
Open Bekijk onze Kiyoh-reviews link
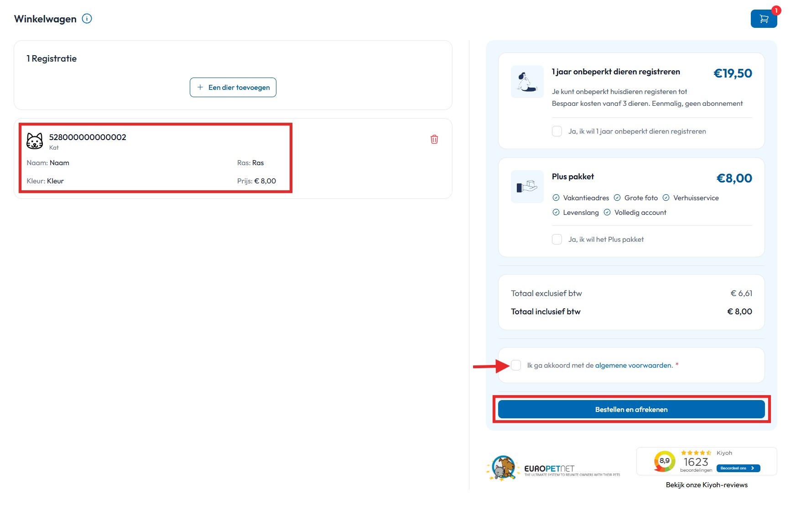pos(706,485)
